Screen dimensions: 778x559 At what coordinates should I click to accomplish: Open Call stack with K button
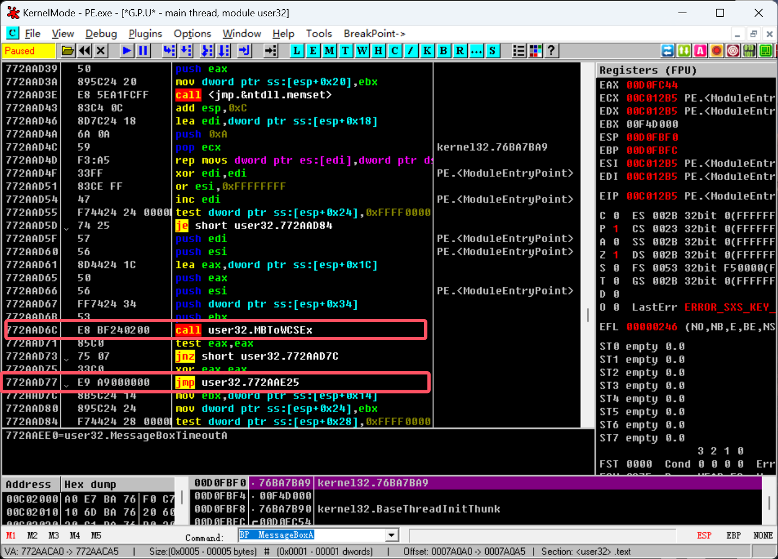point(427,51)
